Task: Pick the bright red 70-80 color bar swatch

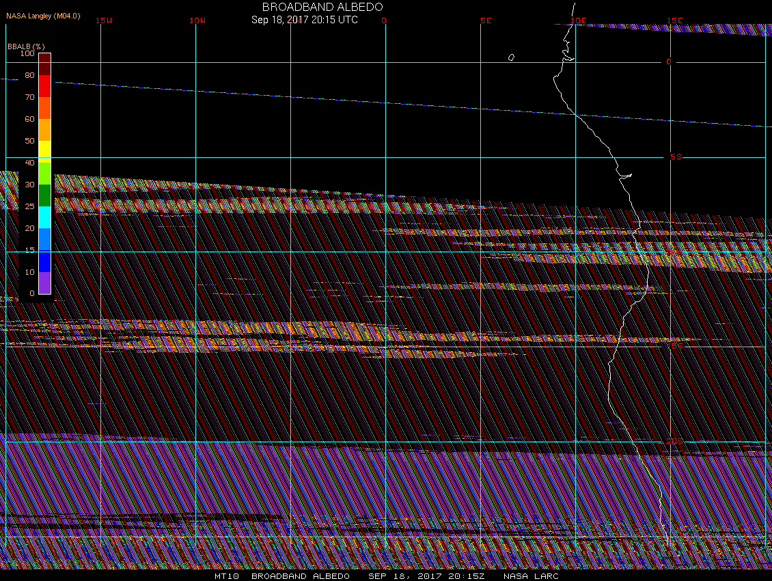Action: [x=45, y=86]
